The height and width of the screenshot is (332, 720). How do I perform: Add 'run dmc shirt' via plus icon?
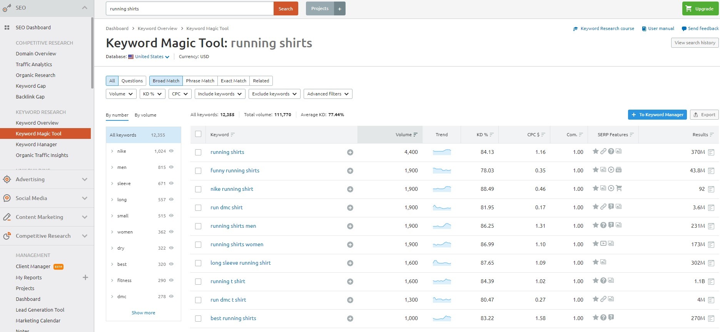[350, 208]
